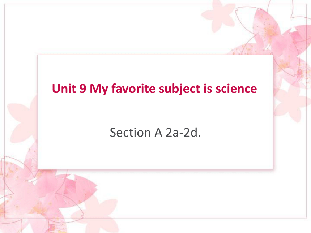The height and width of the screenshot is (233, 311).
Task: Click blank area of the white card below subtitle
Action: [155, 155]
